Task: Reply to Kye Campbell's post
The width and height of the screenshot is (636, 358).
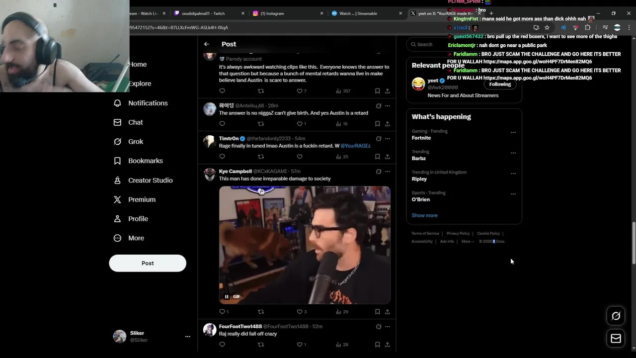Action: pos(222,312)
